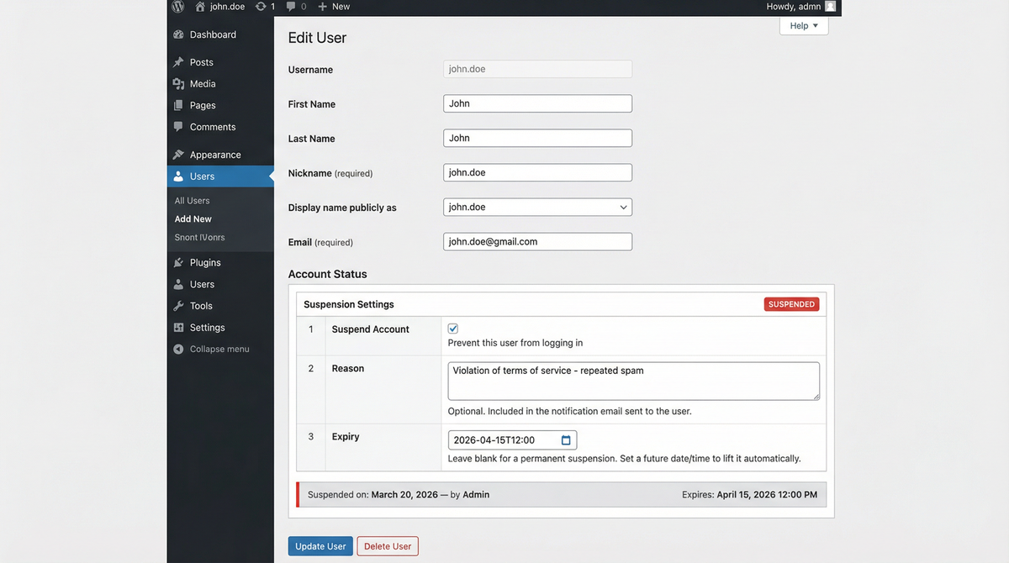This screenshot has height=563, width=1009.
Task: Click the admin avatar next to Howdy
Action: [830, 7]
